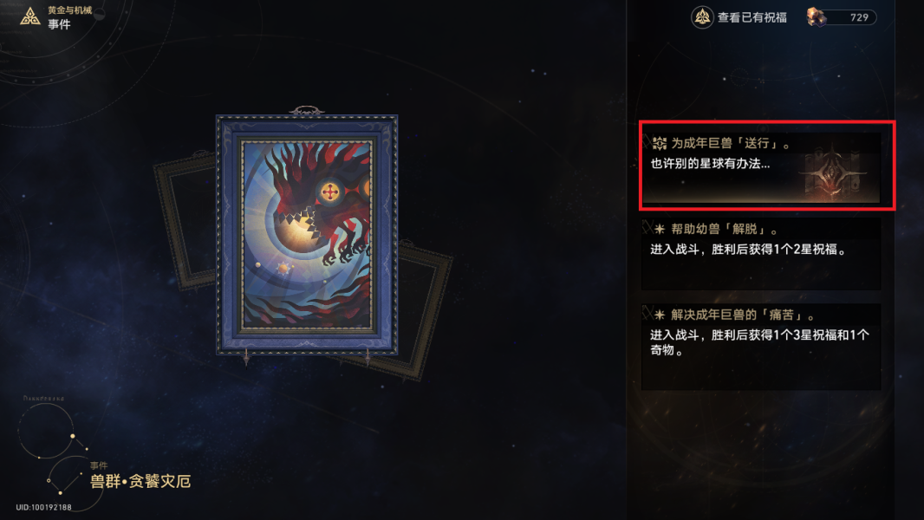Click the figure artwork on the first option
Screen dimensions: 924x520
831,174
